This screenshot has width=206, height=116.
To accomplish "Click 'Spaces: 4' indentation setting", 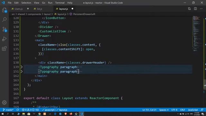I will click(164, 110).
